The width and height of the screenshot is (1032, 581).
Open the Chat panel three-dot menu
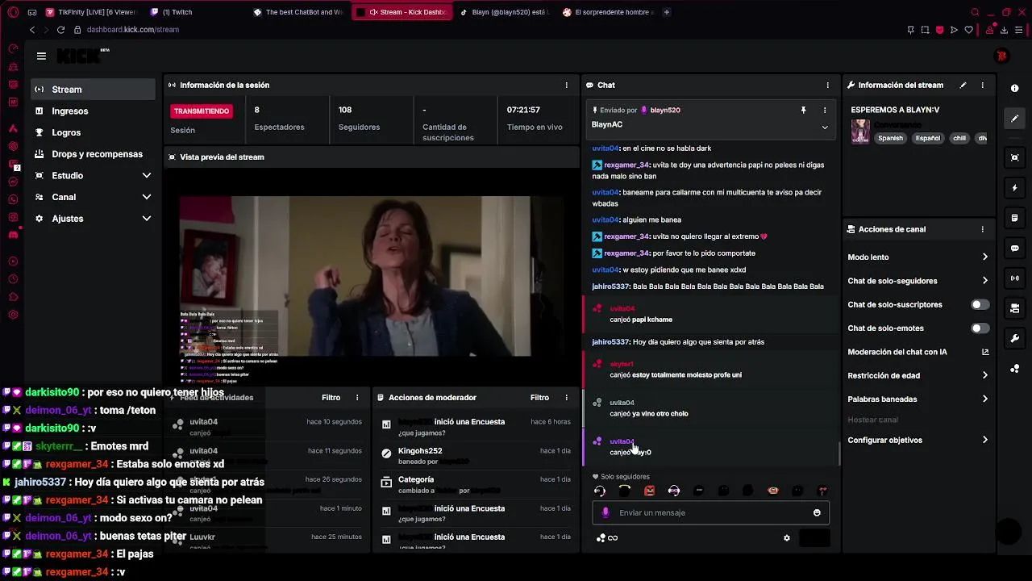pyautogui.click(x=827, y=85)
